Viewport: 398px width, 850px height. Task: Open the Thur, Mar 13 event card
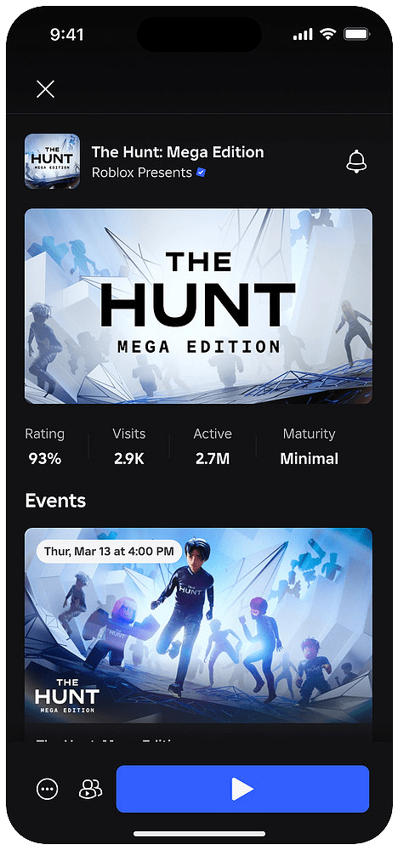tap(198, 634)
